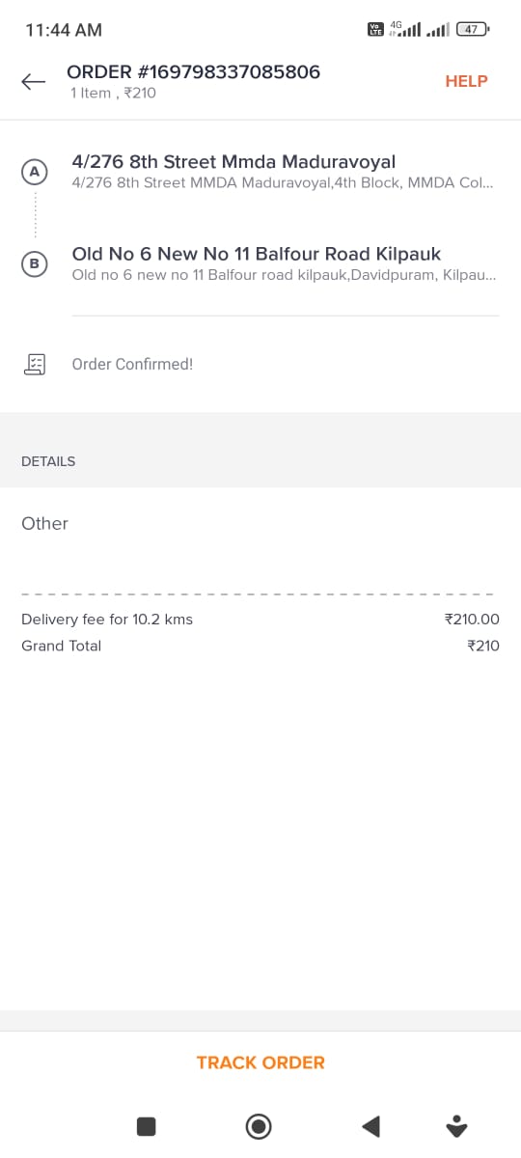Open HELP for this order
521x1158 pixels.
point(466,82)
